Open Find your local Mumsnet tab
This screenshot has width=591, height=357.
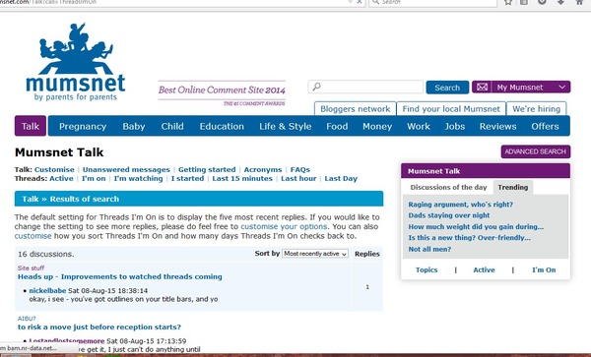coord(451,109)
